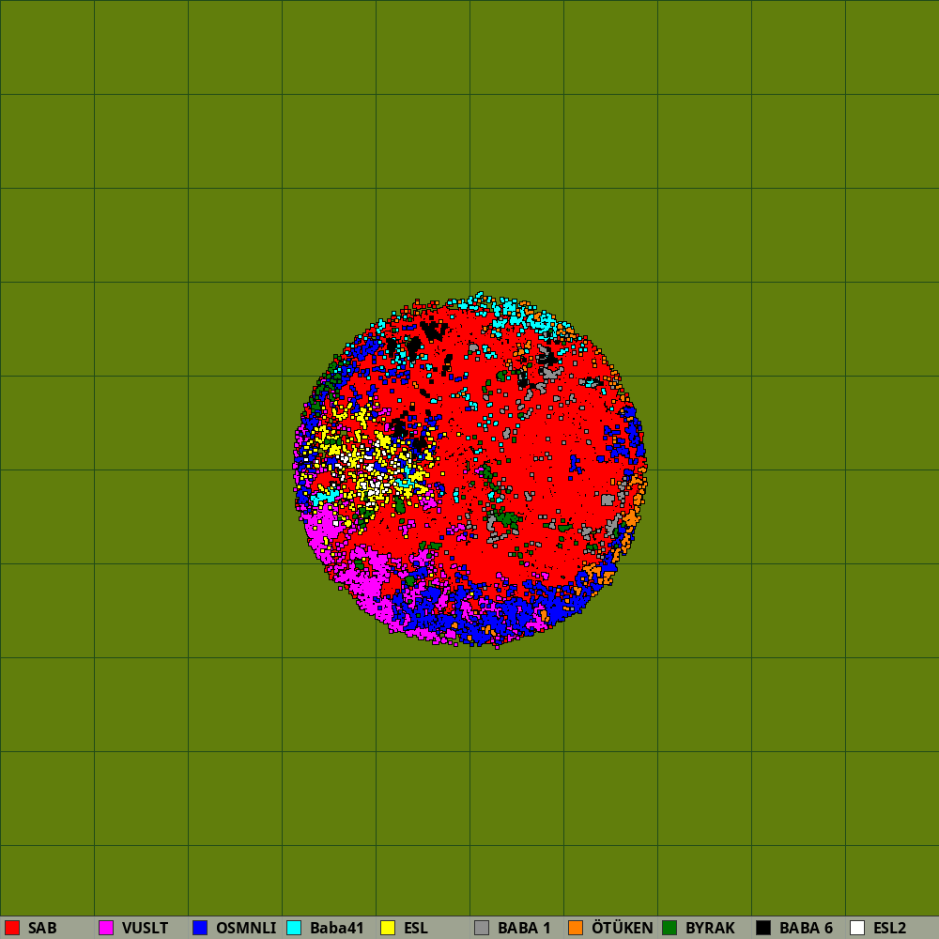Image resolution: width=939 pixels, height=939 pixels.
Task: Select the BABA 6 alliance label
Action: [x=806, y=929]
